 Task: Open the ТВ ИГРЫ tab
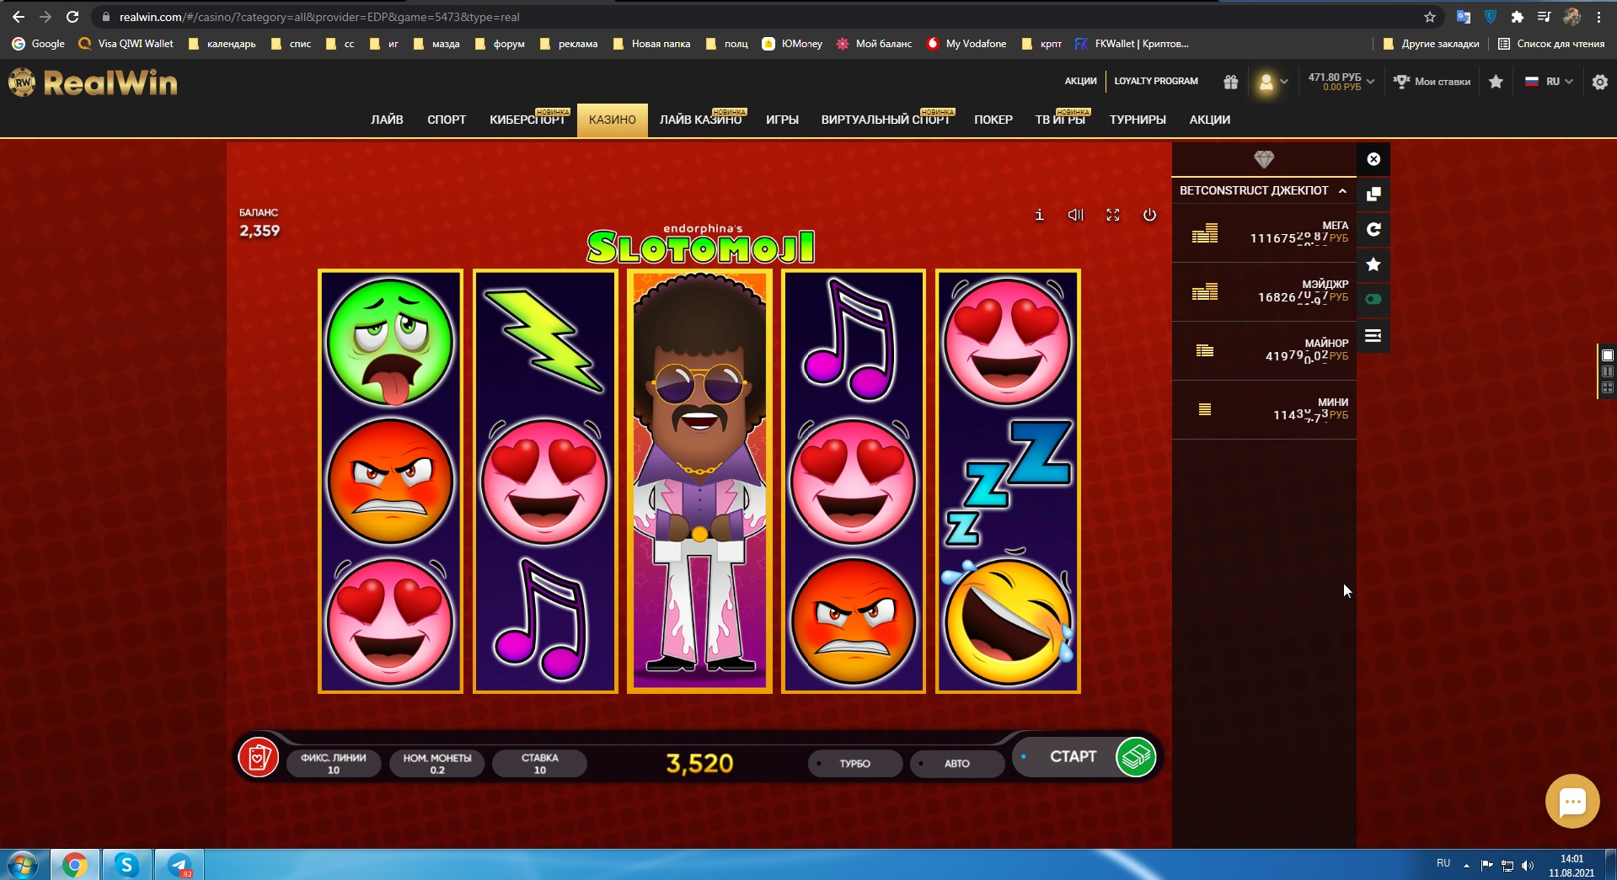click(x=1060, y=120)
